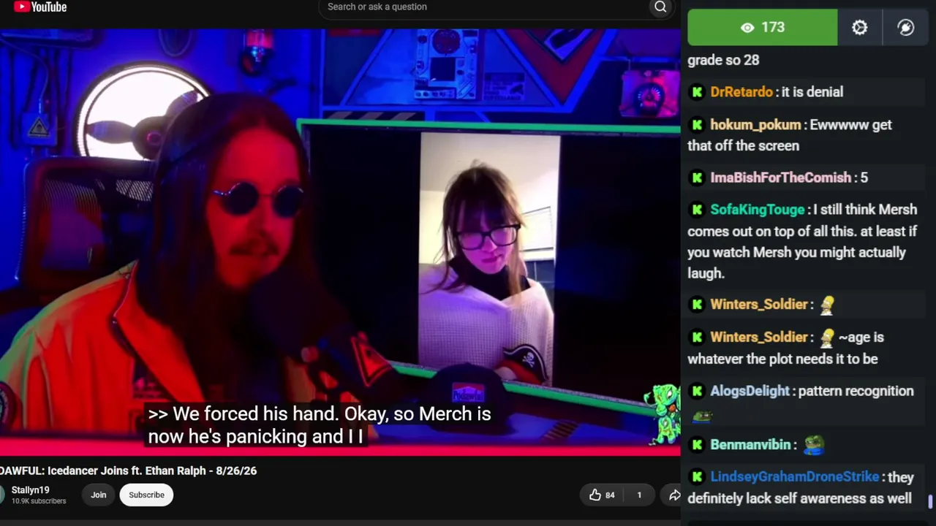The height and width of the screenshot is (526, 936).
Task: Click Kick badge beside LindseyGrahamDroneStrike
Action: pyautogui.click(x=697, y=477)
